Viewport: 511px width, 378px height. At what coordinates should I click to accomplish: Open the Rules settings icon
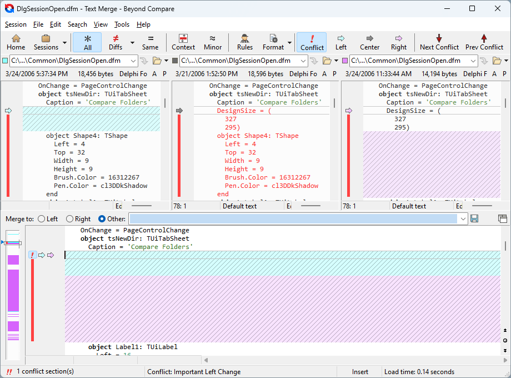tap(244, 42)
